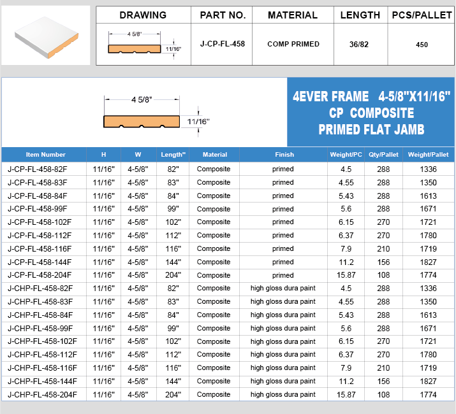Select item J-CP-FL-458-204F
456x414 pixels.
pos(40,275)
